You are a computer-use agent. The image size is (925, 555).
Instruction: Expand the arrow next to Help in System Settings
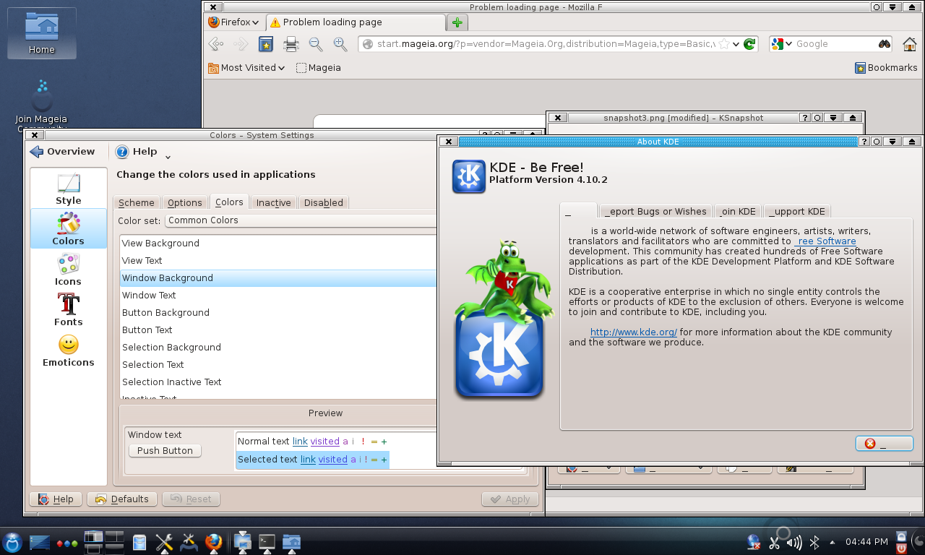168,157
